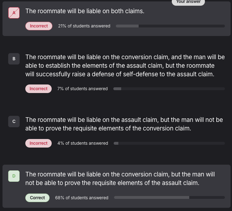The height and width of the screenshot is (211, 232).
Task: Click the Incorrect badge under option C
Action: coord(38,143)
